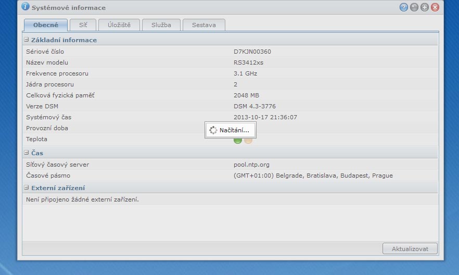459x275 pixels.
Task: Click the orange temperature status indicator
Action: point(248,141)
